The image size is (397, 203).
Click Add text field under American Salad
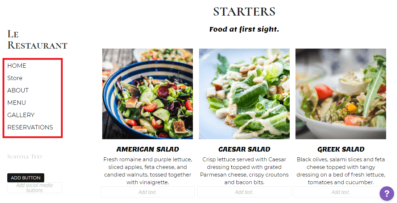[148, 192]
